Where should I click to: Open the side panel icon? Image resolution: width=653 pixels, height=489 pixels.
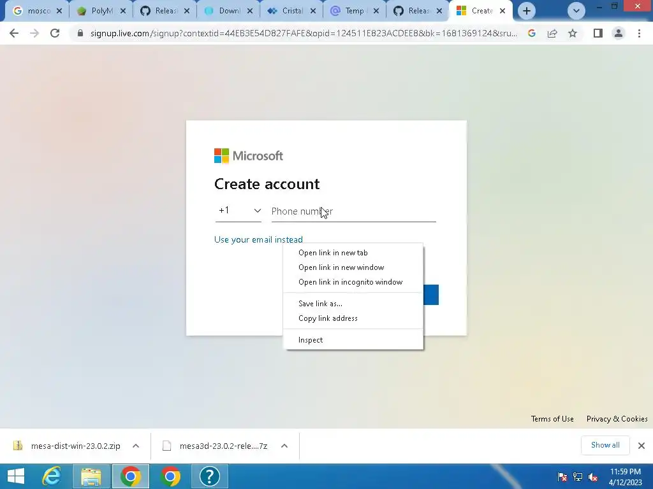tap(598, 33)
